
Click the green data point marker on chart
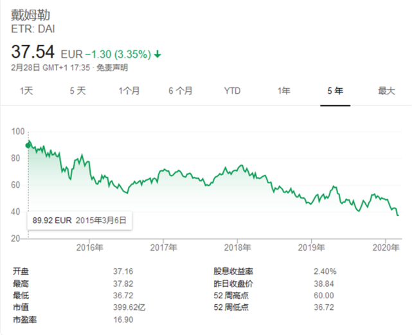28,145
